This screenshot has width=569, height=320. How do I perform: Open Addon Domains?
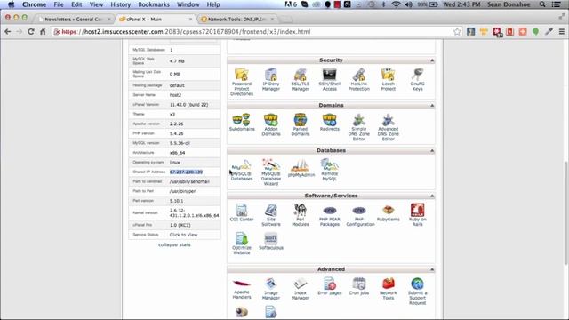271,124
